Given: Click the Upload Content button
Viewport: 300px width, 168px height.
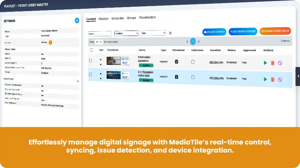Looking at the screenshot, I should pos(214,32).
